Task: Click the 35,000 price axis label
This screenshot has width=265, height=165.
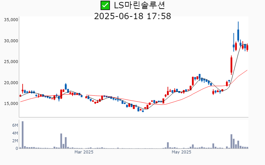Action: pos(11,20)
